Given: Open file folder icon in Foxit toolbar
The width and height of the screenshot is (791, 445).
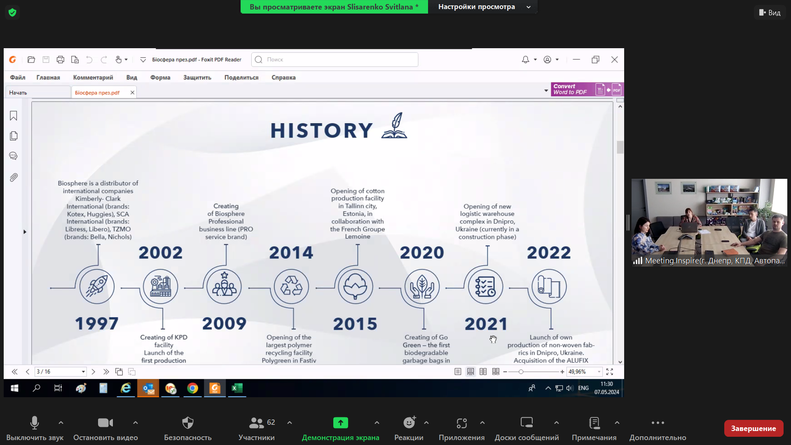Looking at the screenshot, I should (31, 60).
